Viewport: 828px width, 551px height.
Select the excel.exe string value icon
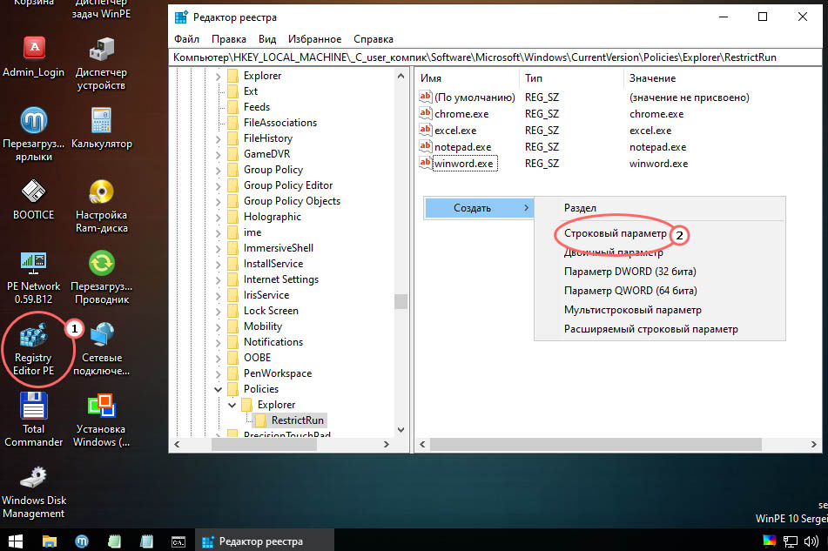pyautogui.click(x=425, y=130)
